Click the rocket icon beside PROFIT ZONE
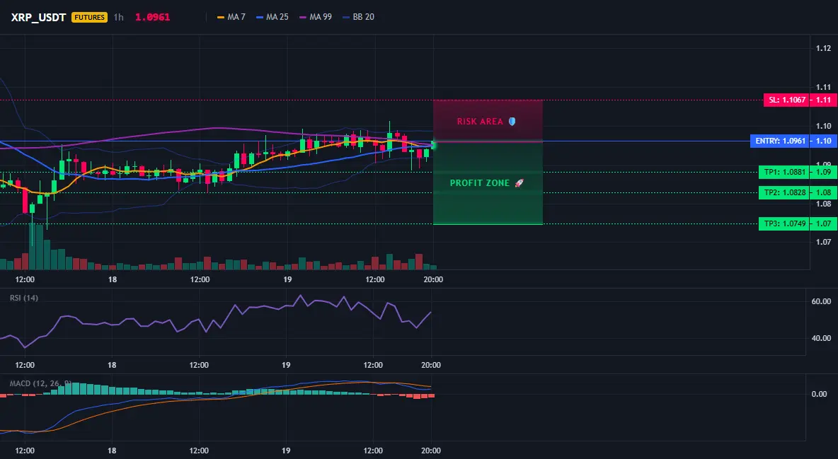 519,182
